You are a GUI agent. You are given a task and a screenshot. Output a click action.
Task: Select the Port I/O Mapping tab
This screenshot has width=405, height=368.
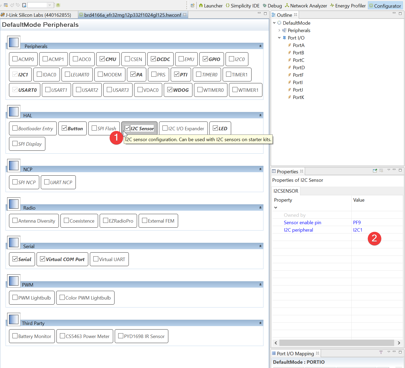pos(295,354)
